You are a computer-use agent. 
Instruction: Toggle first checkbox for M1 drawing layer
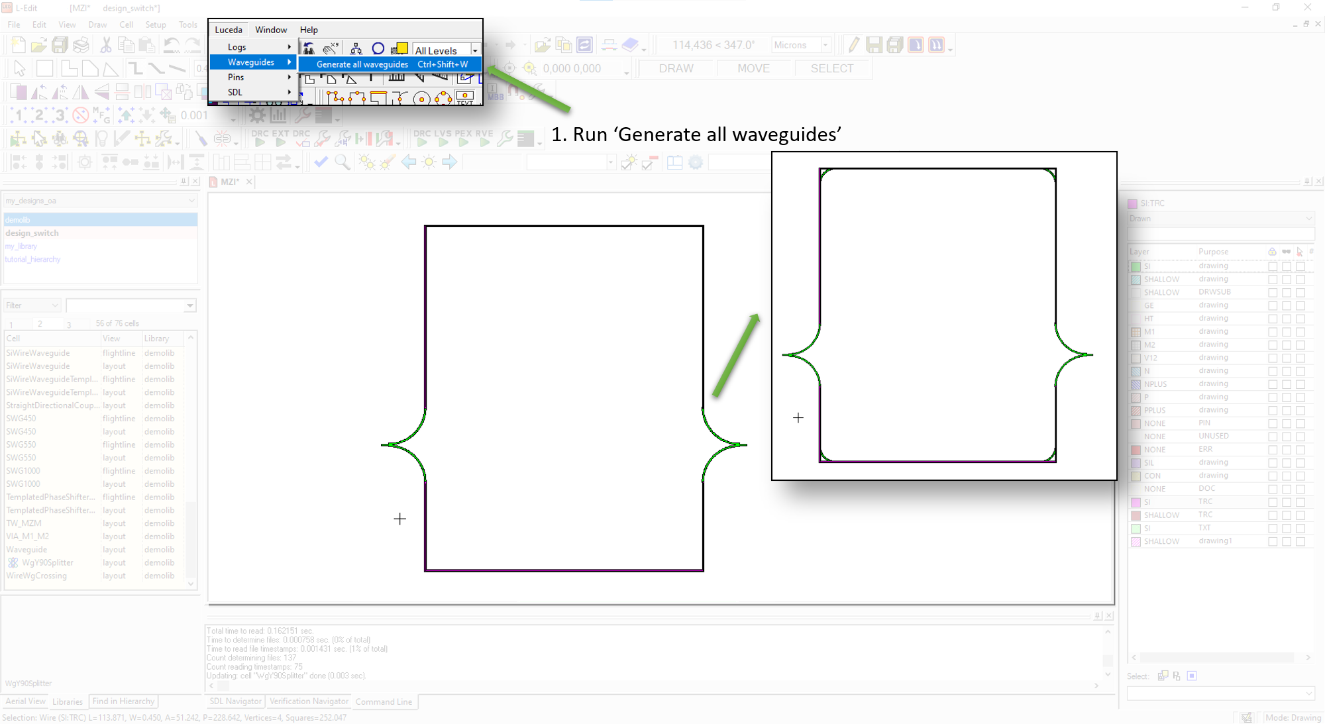(1272, 332)
